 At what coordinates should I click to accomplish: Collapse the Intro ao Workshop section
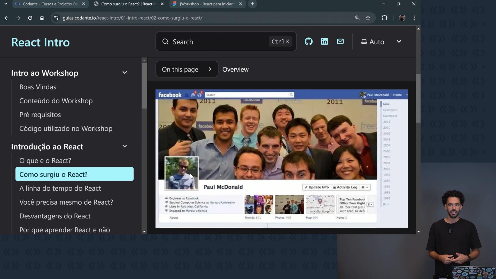(125, 73)
